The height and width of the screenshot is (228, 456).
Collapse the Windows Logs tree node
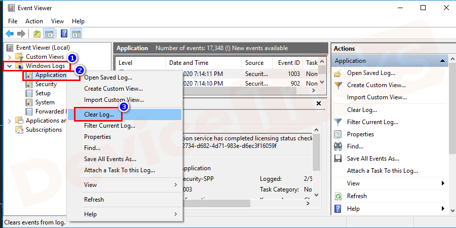pos(10,66)
